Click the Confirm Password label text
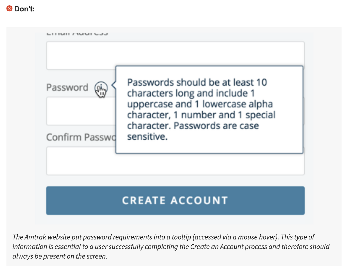Viewport: 346px width, 266px height. pyautogui.click(x=81, y=137)
